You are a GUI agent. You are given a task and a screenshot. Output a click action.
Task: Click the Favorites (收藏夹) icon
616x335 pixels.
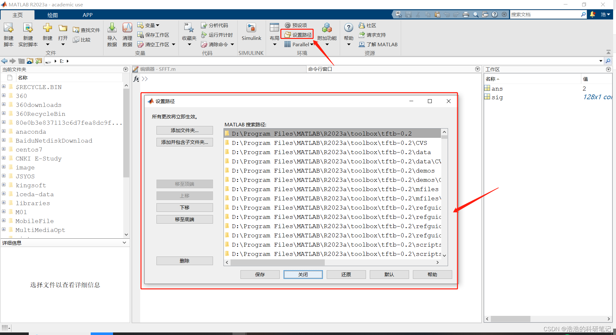pos(189,28)
